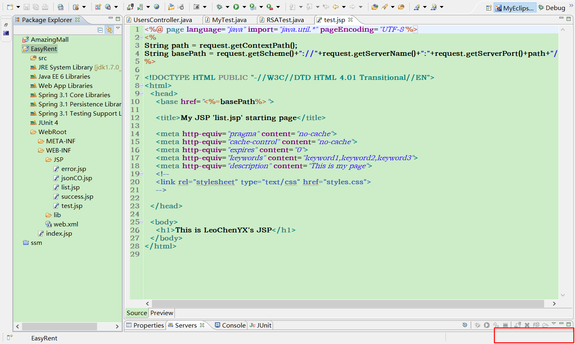This screenshot has height=344, width=575.
Task: Open the MyEclipse web browser icon
Action: point(156,7)
